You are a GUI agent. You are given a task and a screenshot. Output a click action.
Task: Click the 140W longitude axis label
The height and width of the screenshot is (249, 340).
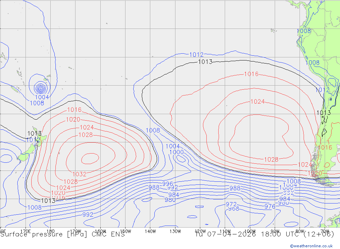150,231
